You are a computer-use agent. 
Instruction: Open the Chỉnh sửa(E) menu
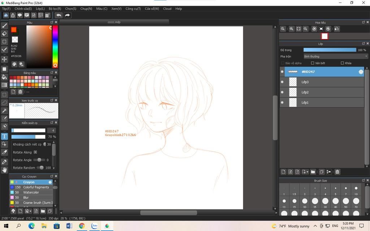coord(23,9)
